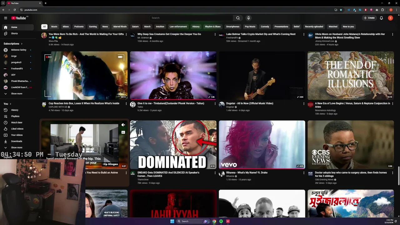Show more subscriptions under LiveNOW
The height and width of the screenshot is (225, 400).
click(18, 93)
